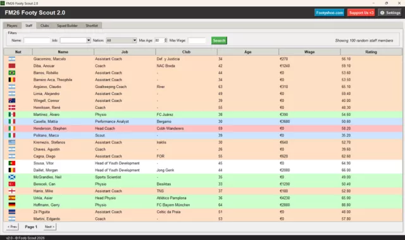This screenshot has height=240, width=405.
Task: Click Argentina flag beside Argüeso, Claudio
Action: coord(12,87)
